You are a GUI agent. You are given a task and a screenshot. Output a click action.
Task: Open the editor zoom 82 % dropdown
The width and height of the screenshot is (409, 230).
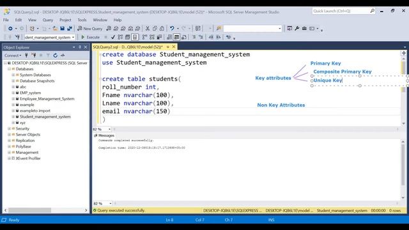click(109, 129)
